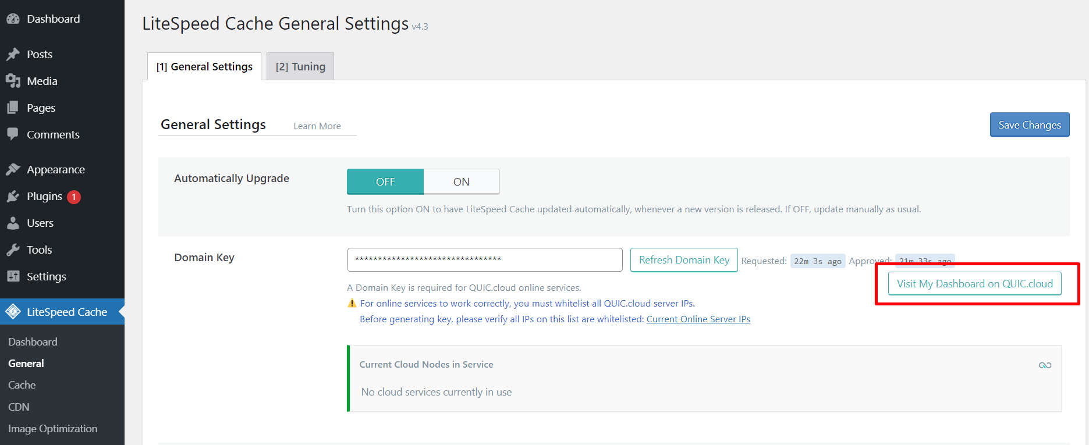
Task: Click the 'Domain Key' setting label
Action: coord(204,257)
